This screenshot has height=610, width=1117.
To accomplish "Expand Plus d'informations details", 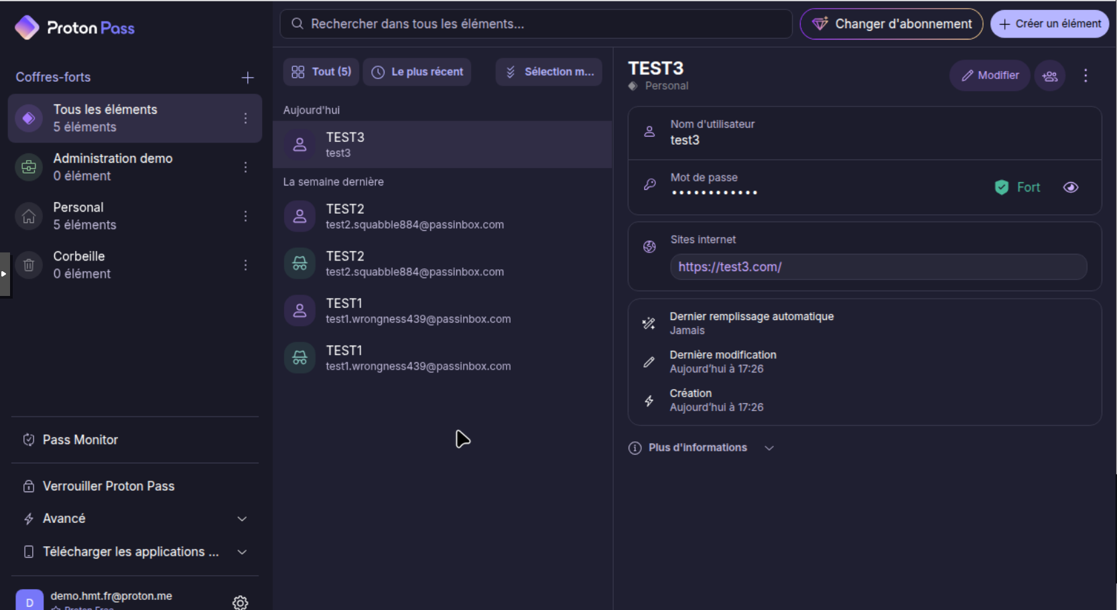I will [701, 448].
